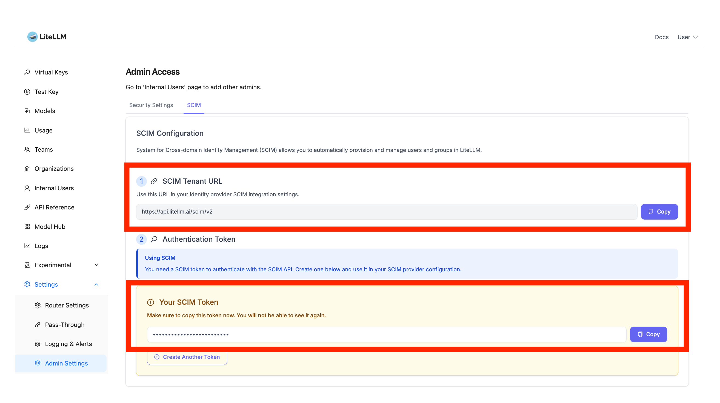Select the SCIM tab
This screenshot has width=720, height=403.
[194, 105]
